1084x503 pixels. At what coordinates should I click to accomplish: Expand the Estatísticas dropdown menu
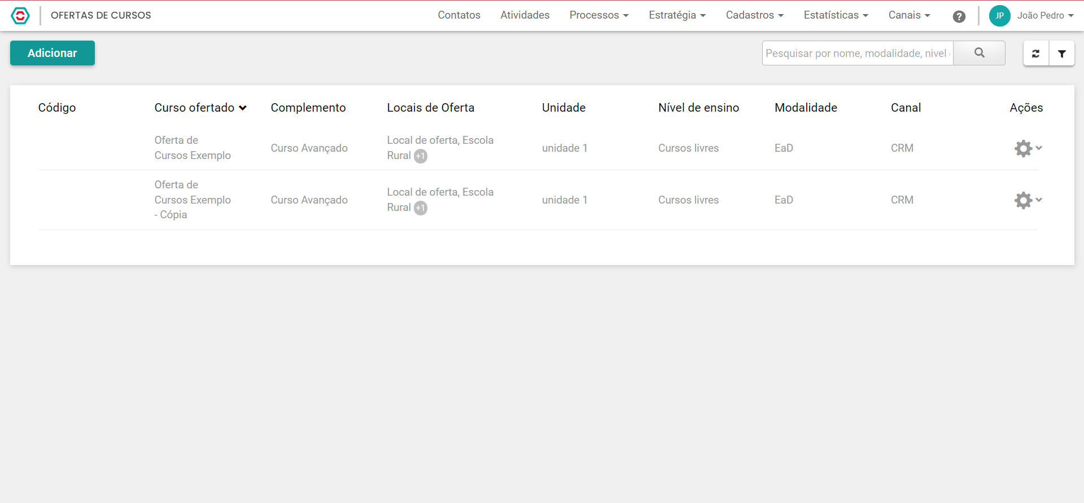point(836,15)
